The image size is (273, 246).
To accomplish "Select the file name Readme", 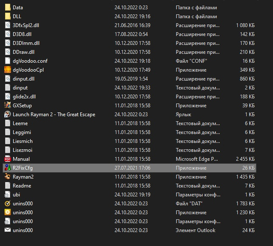I will tap(22, 185).
